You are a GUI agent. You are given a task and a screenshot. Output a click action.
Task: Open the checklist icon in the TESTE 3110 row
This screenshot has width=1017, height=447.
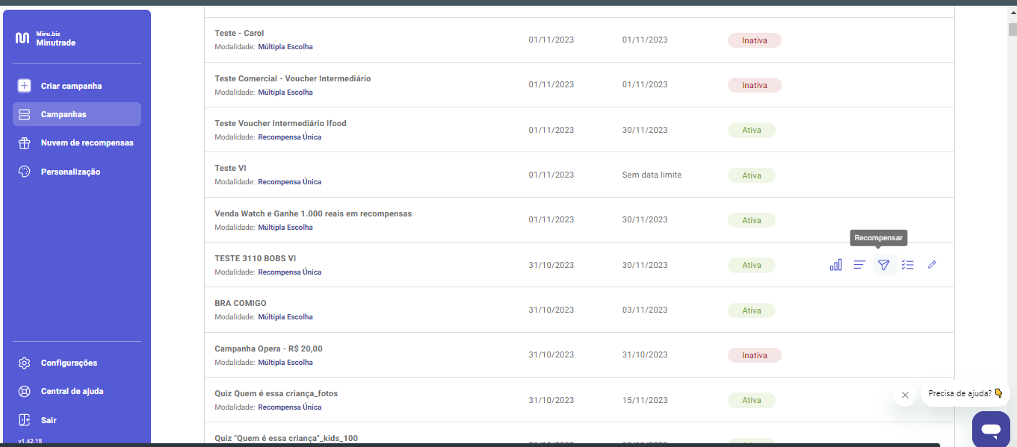coord(908,265)
